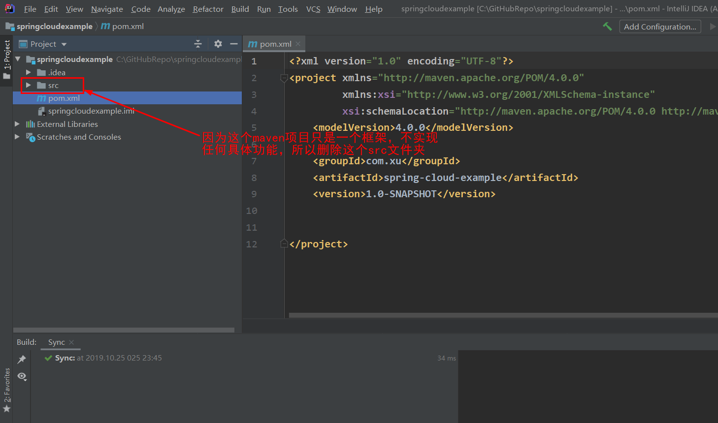Click the 34 ms duration text
Screen dimensions: 718x423
point(447,358)
